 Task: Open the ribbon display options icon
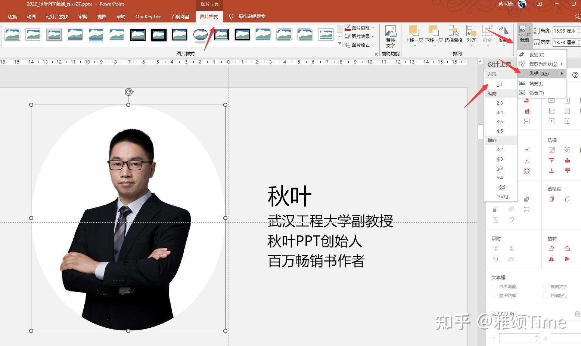click(x=539, y=4)
